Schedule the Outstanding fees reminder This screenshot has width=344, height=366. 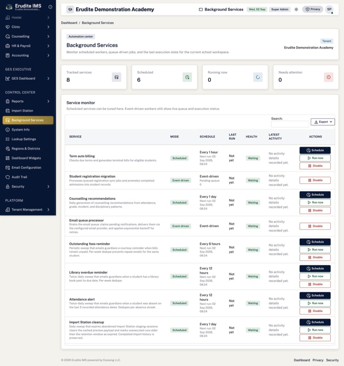tap(315, 242)
